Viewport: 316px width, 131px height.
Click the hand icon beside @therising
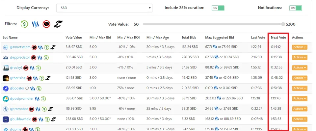tap(47, 78)
